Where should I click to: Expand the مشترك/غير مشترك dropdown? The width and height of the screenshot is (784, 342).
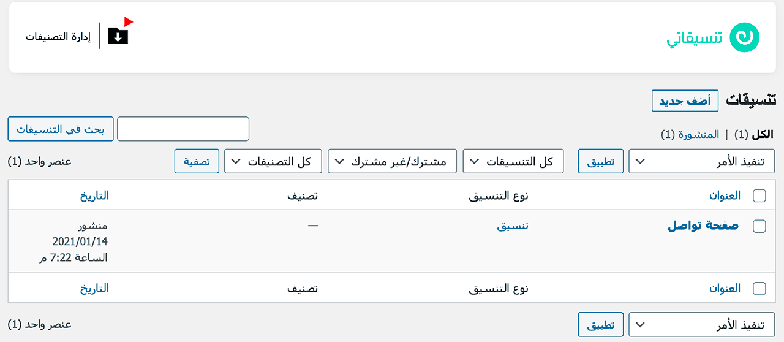[393, 161]
